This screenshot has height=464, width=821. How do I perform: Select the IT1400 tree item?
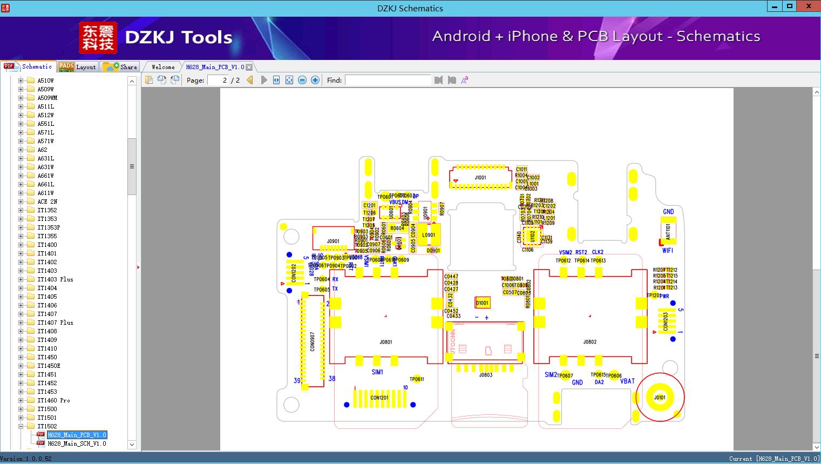[47, 245]
